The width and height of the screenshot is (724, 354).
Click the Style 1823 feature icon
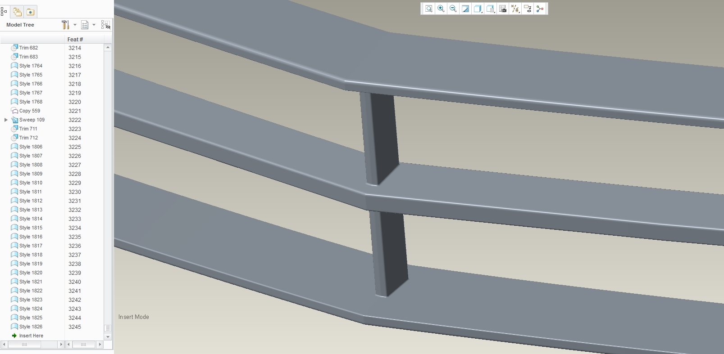pyautogui.click(x=14, y=300)
